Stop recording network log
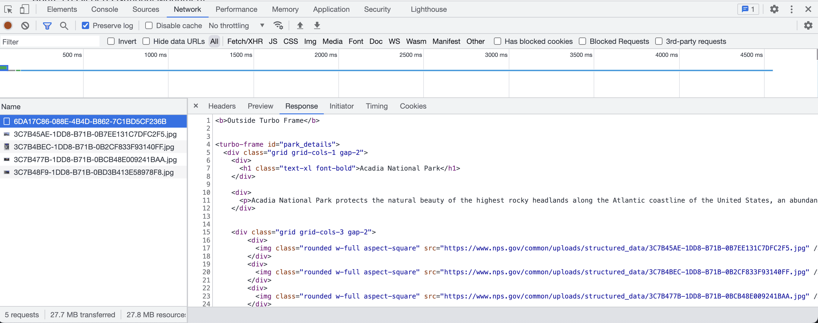The image size is (818, 323). pyautogui.click(x=8, y=25)
